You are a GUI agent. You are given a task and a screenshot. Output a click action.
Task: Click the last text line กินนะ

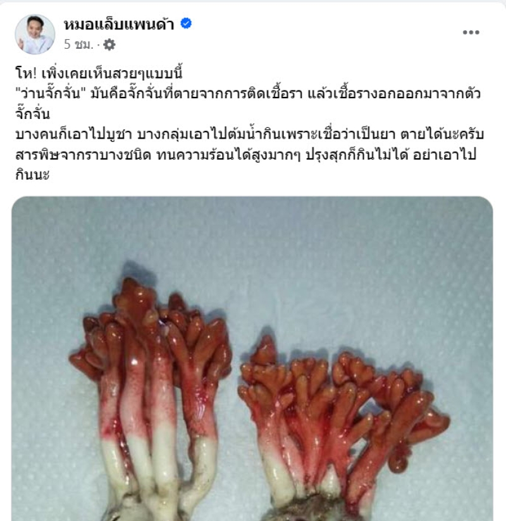point(32,175)
